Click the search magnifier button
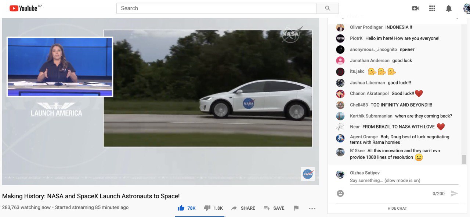 pos(328,8)
